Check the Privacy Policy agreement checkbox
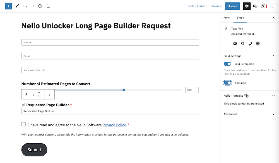The width and height of the screenshot is (279, 163). coord(23,124)
